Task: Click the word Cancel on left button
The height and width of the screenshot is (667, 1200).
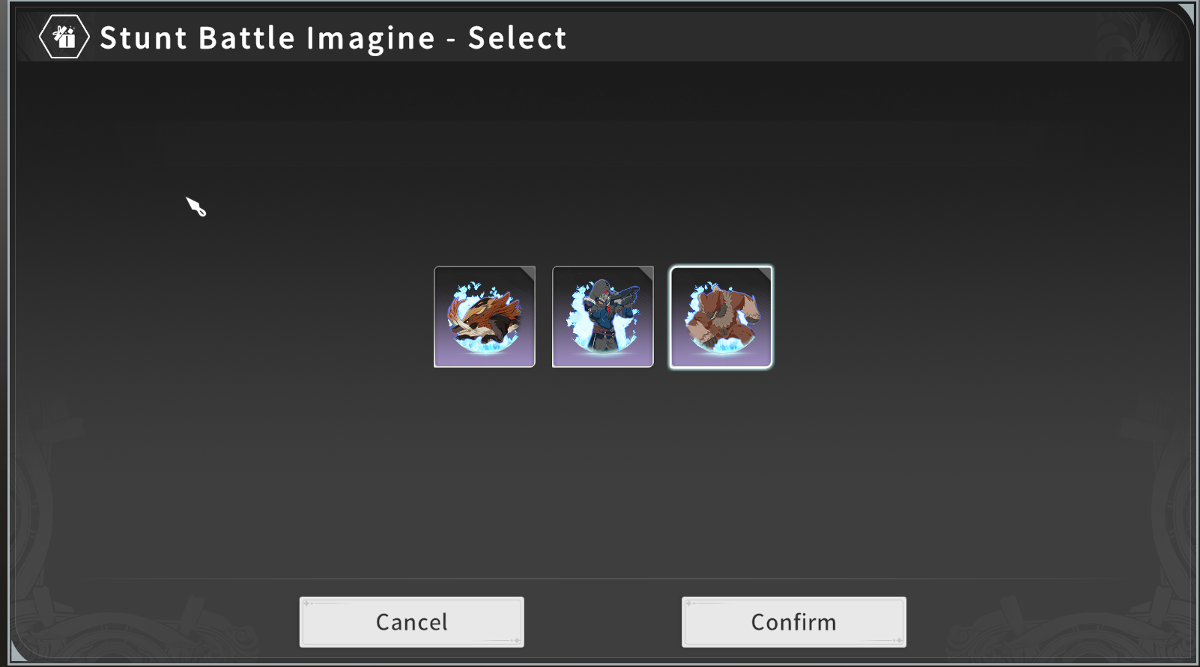Action: click(x=412, y=622)
